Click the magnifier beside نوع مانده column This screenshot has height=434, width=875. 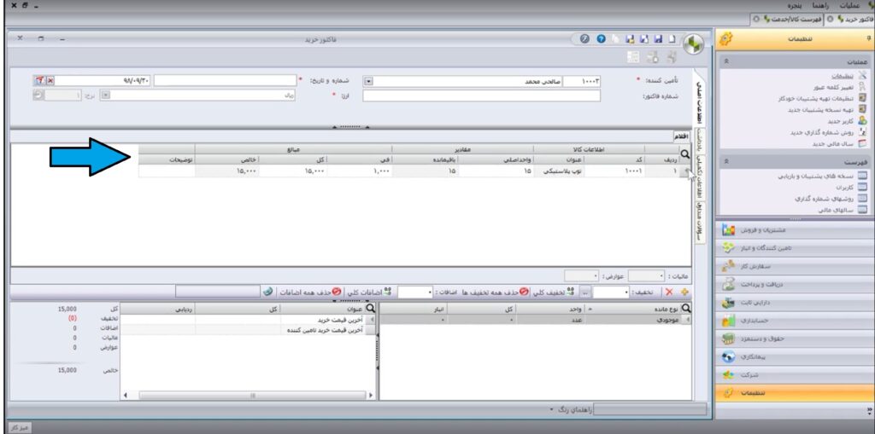point(686,308)
